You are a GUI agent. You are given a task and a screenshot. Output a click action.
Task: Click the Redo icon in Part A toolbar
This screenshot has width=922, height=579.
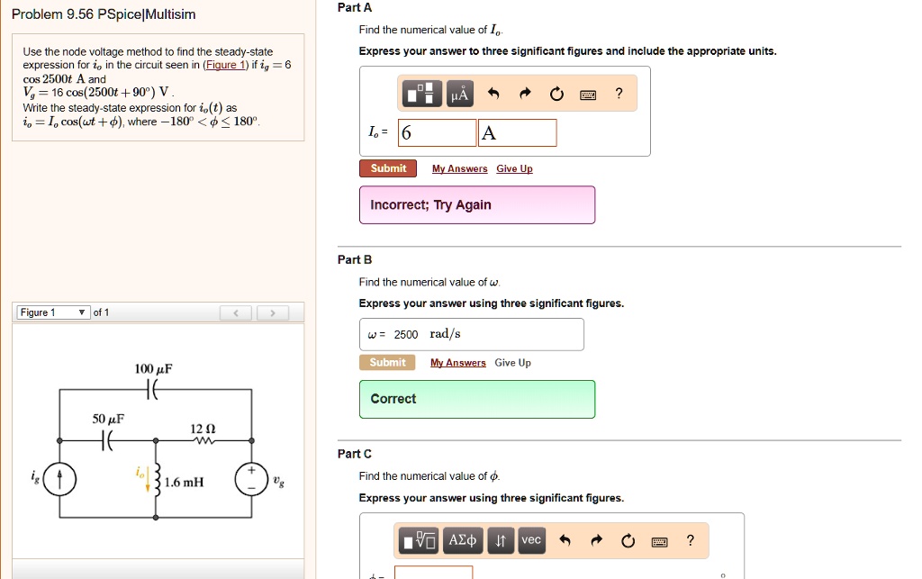(525, 93)
